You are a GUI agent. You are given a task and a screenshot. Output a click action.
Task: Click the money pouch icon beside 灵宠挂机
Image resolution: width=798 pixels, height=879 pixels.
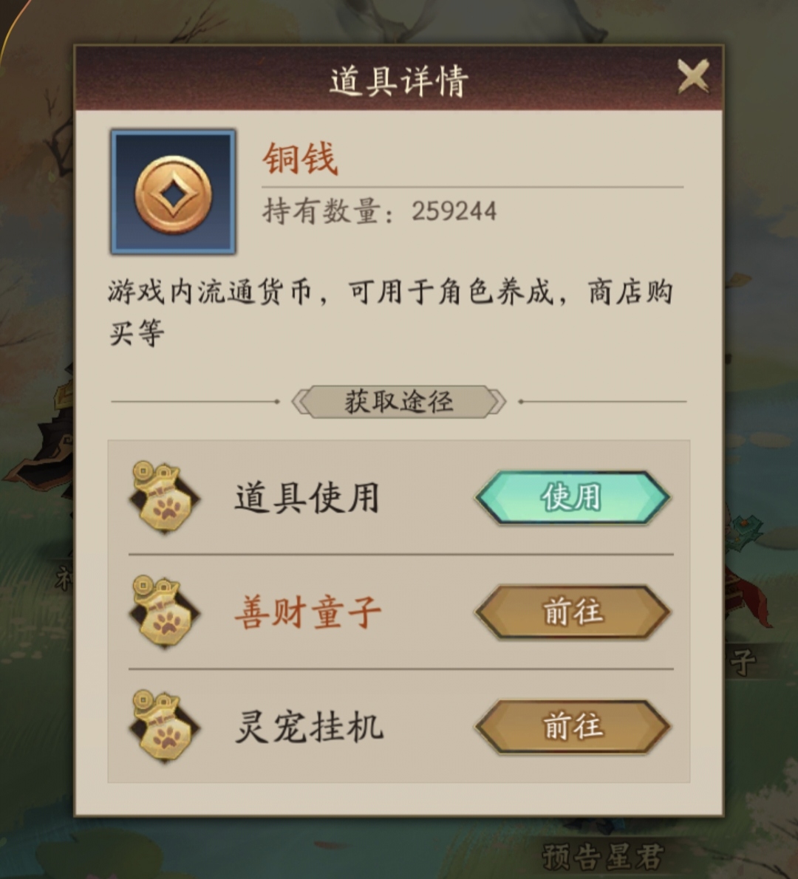tap(164, 726)
